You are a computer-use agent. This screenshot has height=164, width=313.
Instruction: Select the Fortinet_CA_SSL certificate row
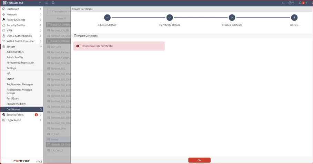click(58, 31)
